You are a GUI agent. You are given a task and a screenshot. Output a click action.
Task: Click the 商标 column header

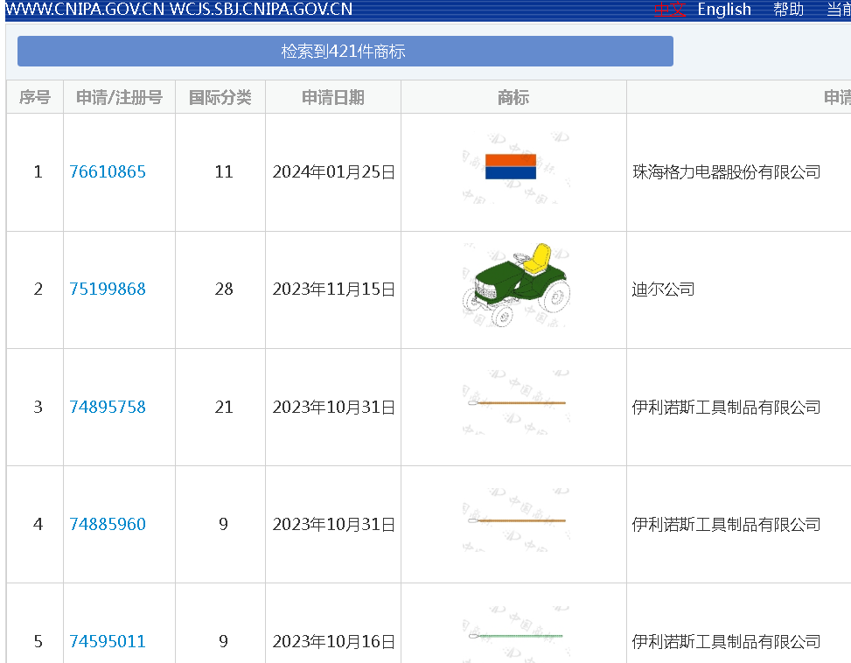pyautogui.click(x=513, y=97)
